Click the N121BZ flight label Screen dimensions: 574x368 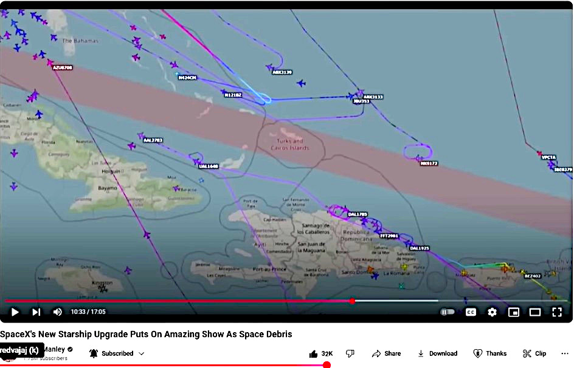(x=233, y=95)
